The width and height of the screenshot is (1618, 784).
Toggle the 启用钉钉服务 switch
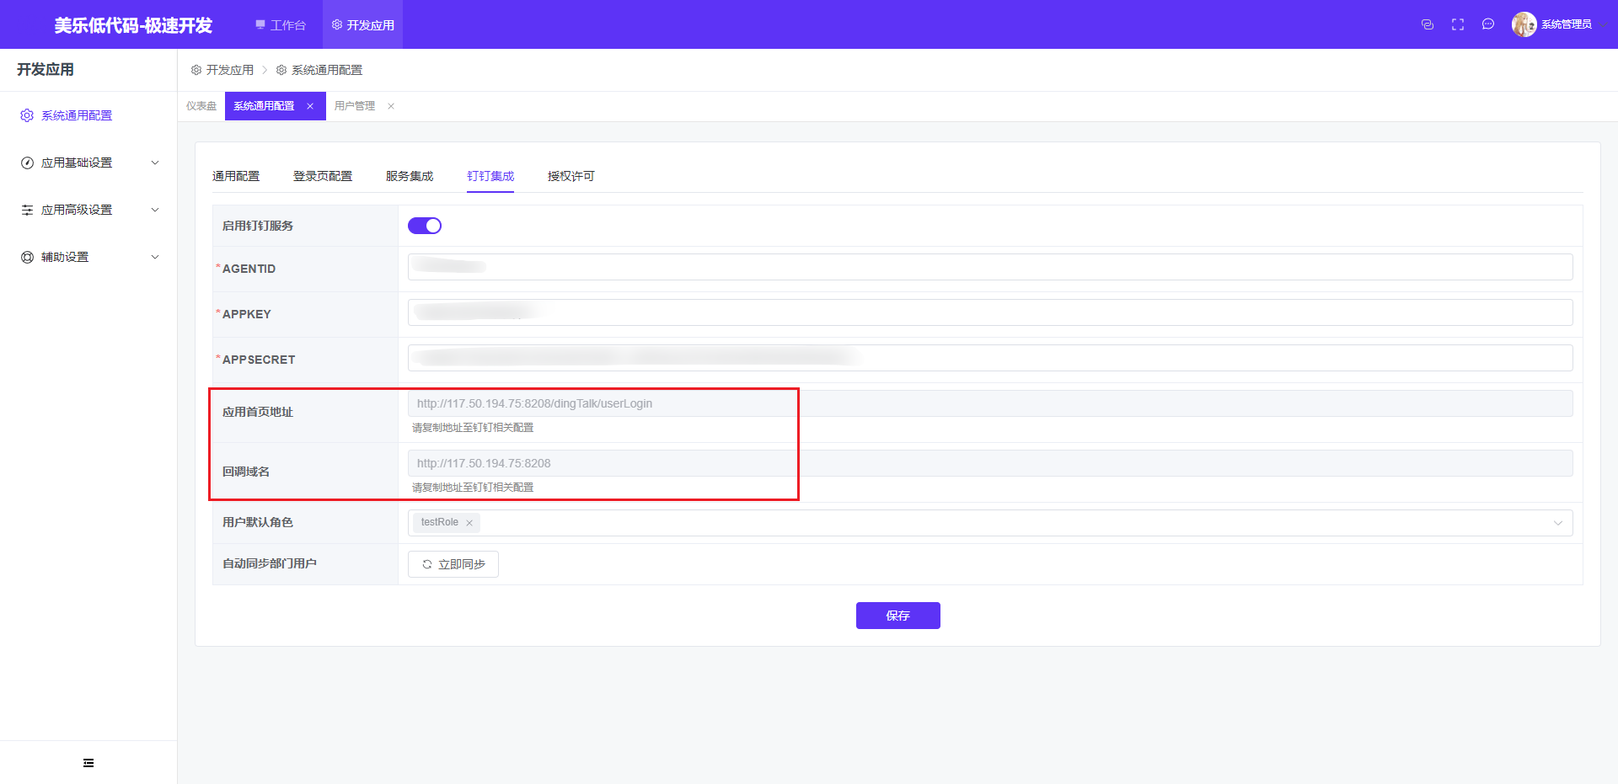click(x=425, y=226)
